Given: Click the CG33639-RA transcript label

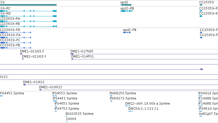Looking at the screenshot, I should pyautogui.click(x=10, y=19).
